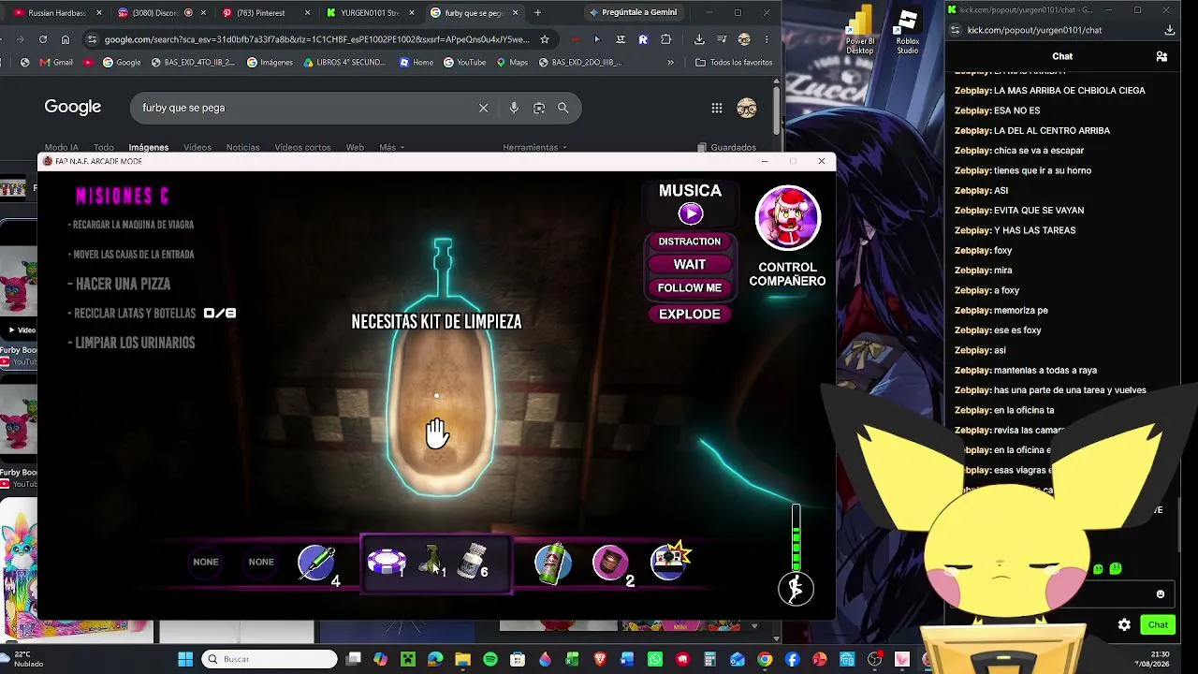Bookmark this page with the star icon
The image size is (1198, 674).
(545, 39)
